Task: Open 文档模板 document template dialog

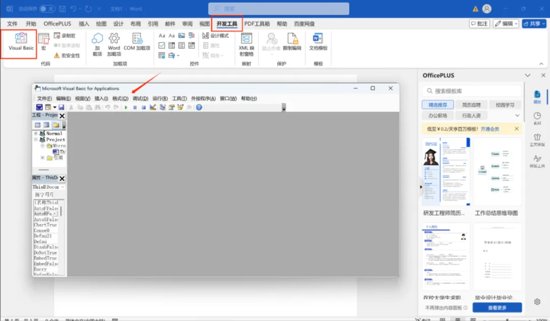Action: [318, 42]
